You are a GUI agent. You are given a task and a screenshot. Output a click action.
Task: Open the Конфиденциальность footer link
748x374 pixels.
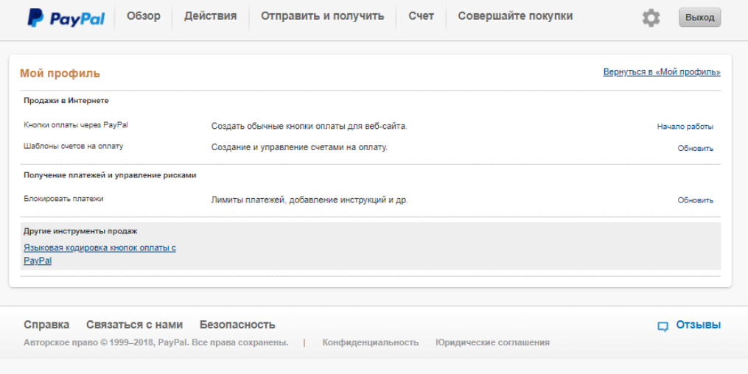[x=370, y=342]
